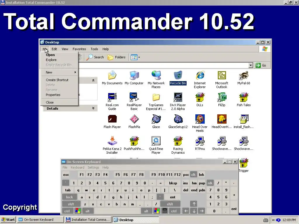
Task: Expand the Details panel chevron
Action: 93,108
